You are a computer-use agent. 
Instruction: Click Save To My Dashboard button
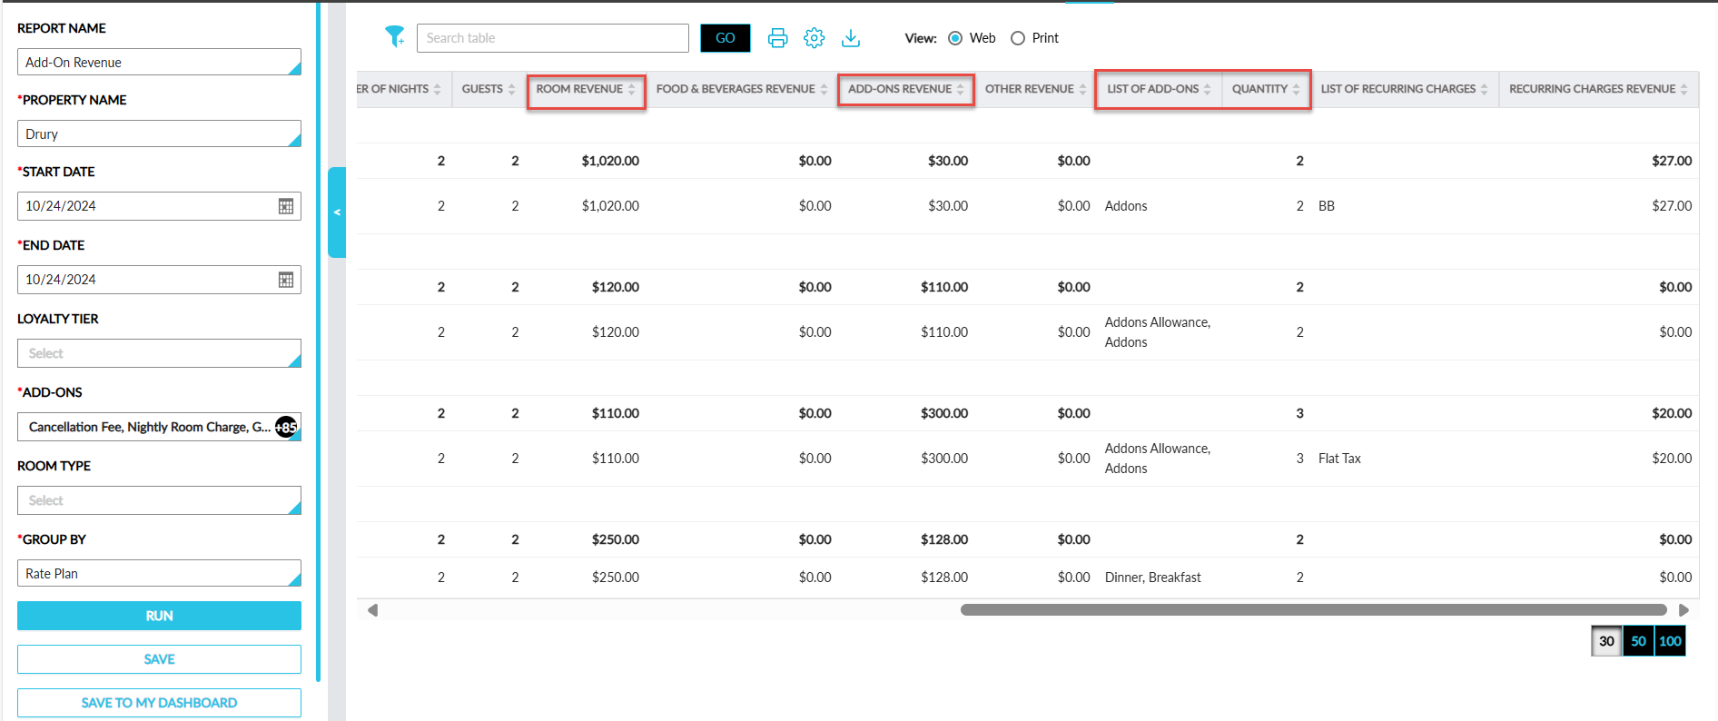pos(159,703)
